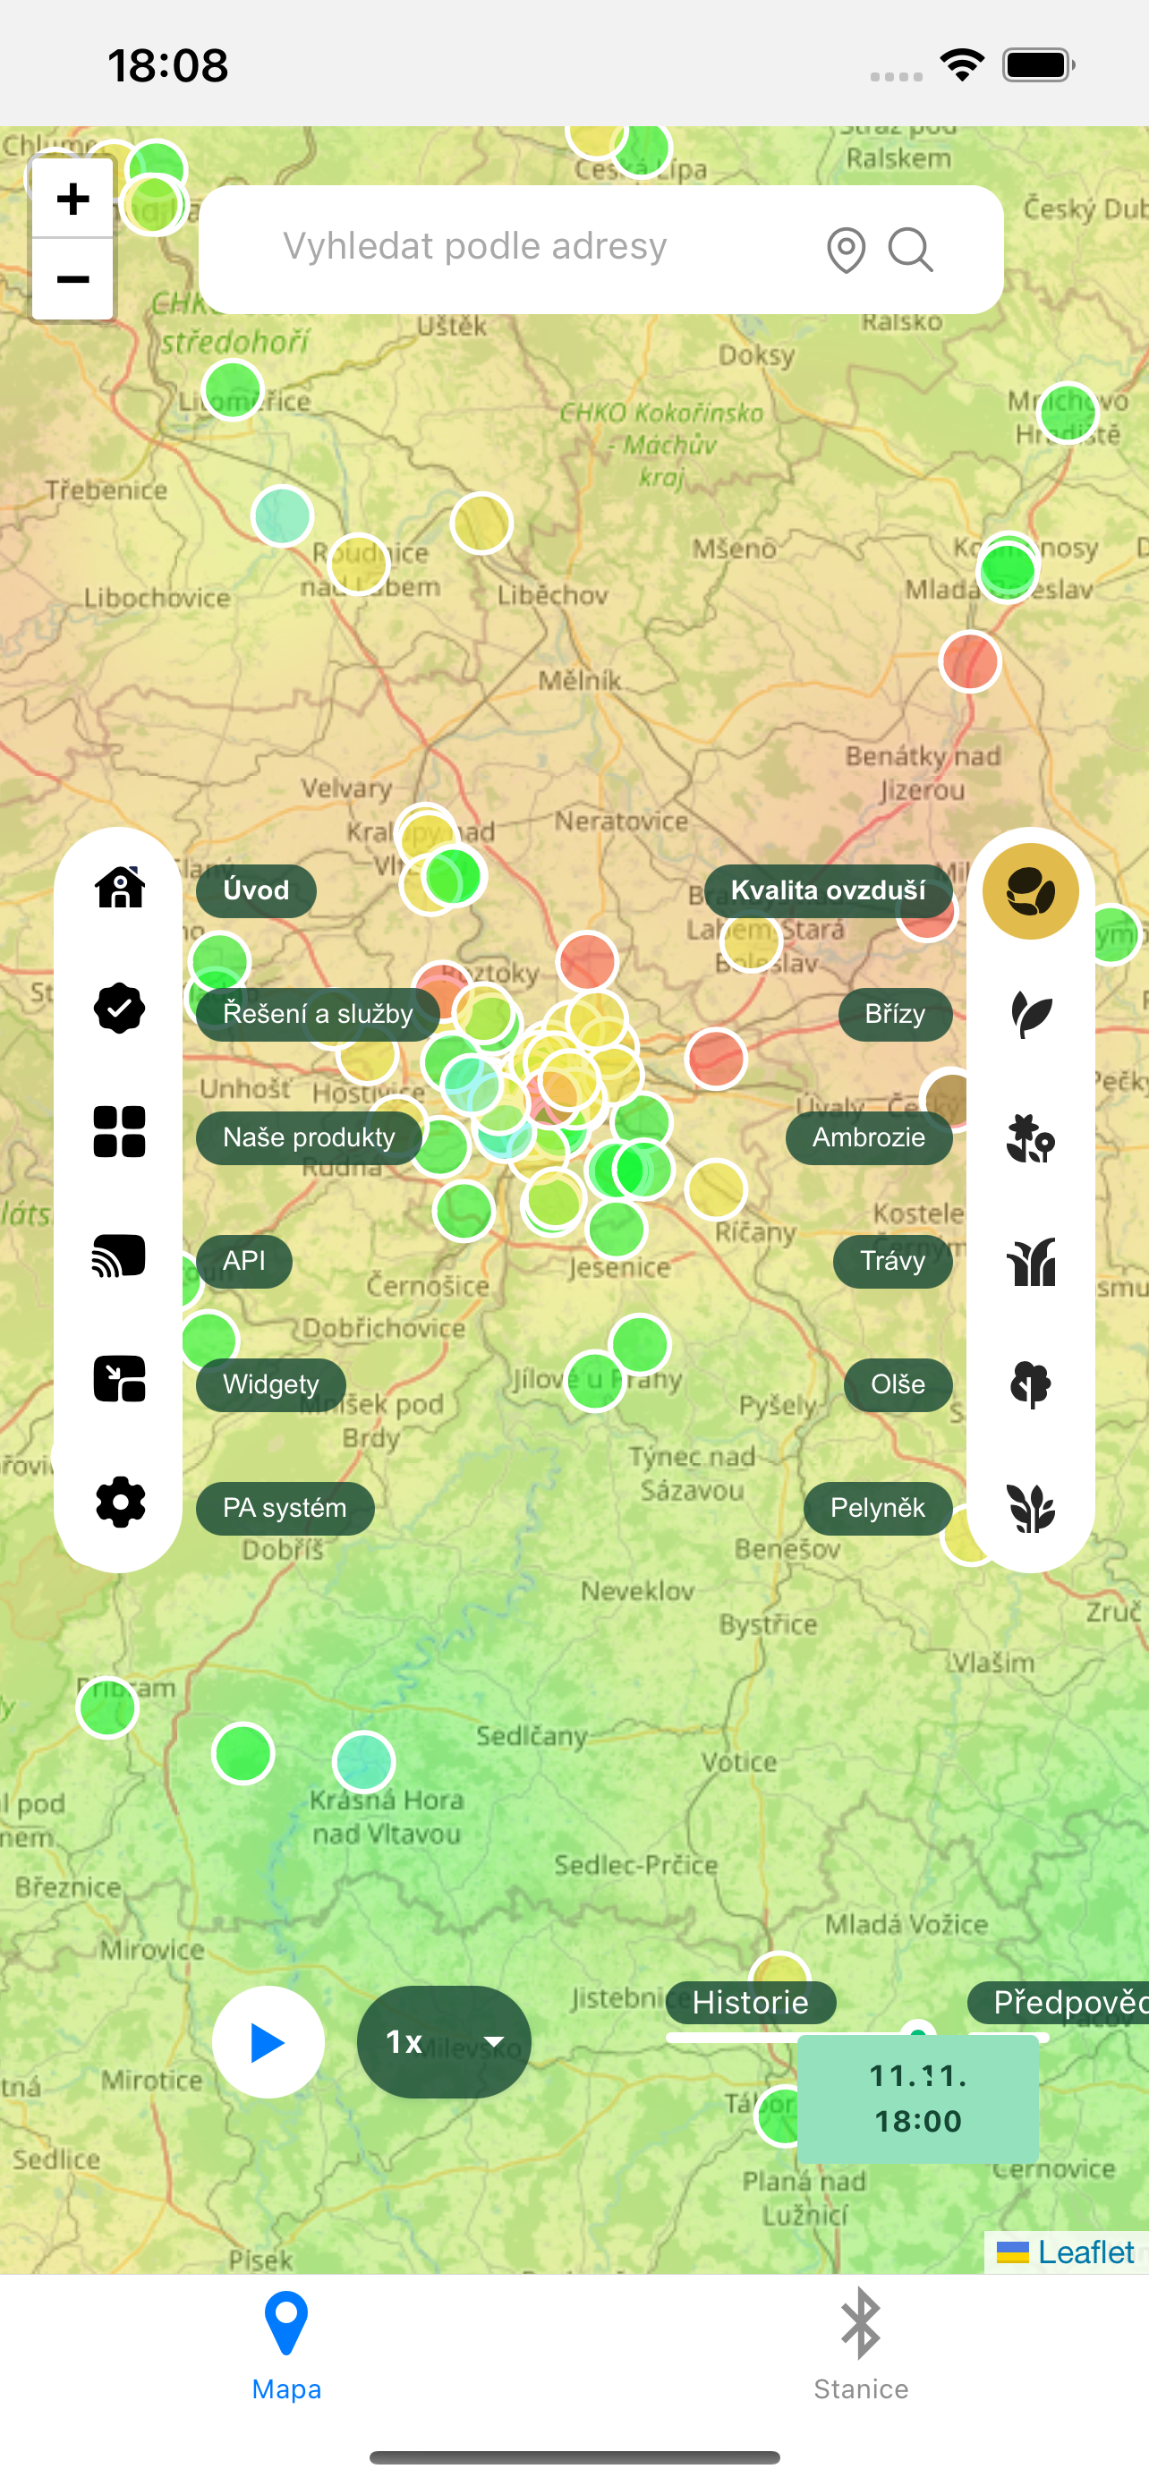Tap the Předpověď timeline label
The width and height of the screenshot is (1149, 2486).
tap(1059, 2003)
